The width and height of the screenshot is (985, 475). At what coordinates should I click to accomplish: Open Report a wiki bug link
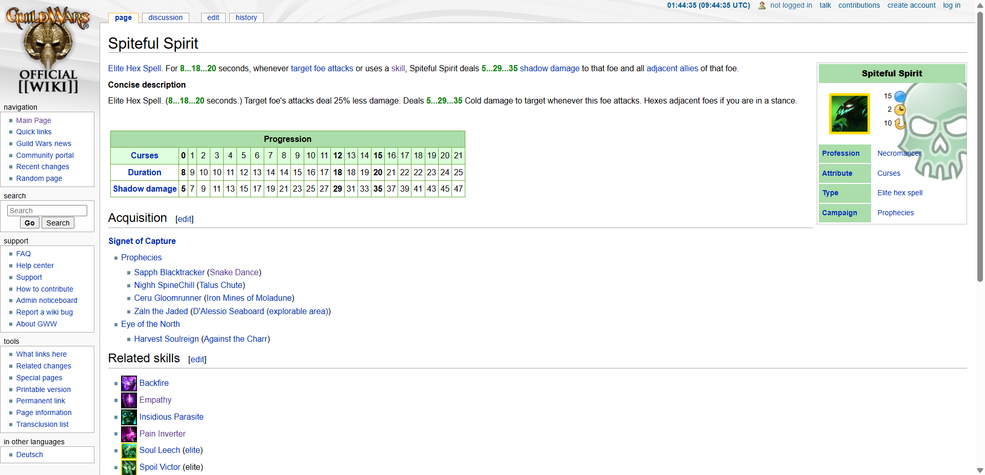pyautogui.click(x=44, y=312)
